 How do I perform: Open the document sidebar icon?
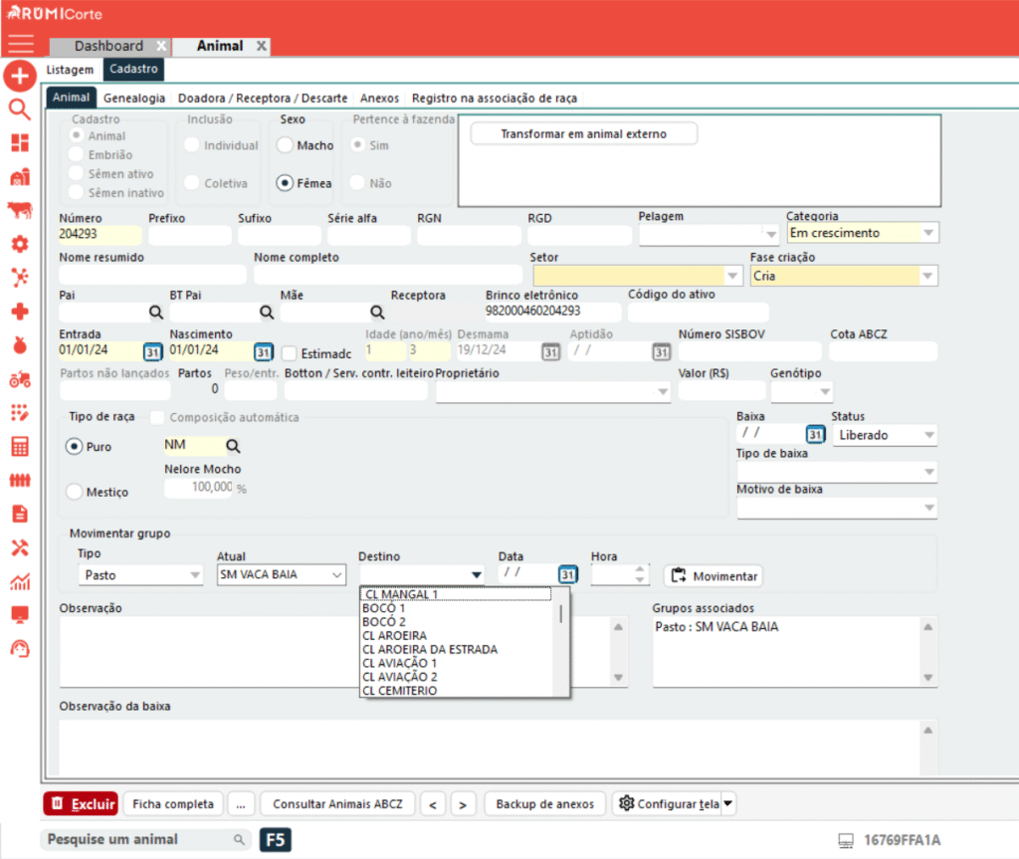tap(20, 515)
